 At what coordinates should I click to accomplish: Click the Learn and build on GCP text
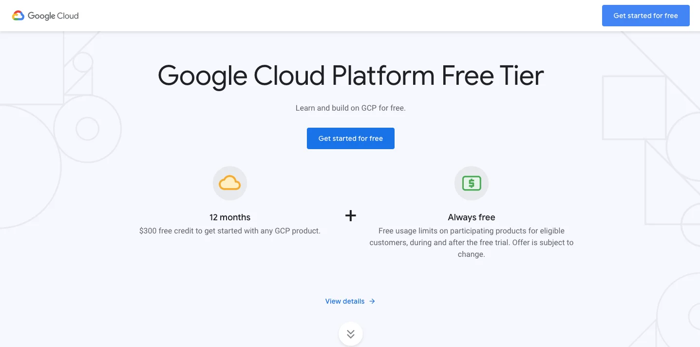(350, 108)
